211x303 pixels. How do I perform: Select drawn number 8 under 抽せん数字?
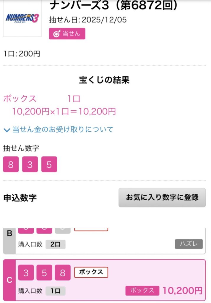11,164
